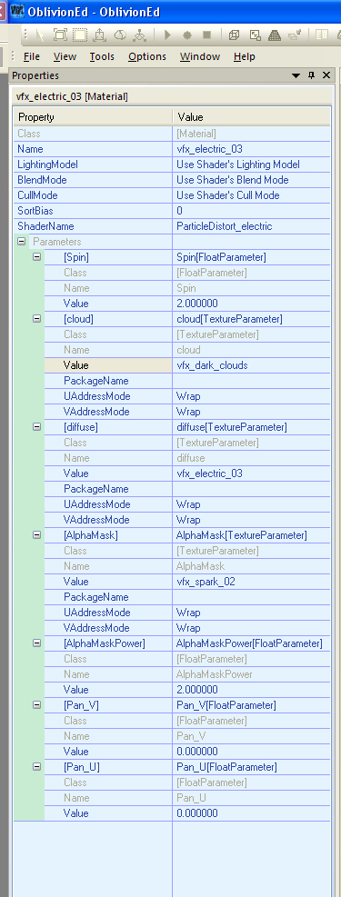Collapse the Parameters tree node

click(21, 242)
